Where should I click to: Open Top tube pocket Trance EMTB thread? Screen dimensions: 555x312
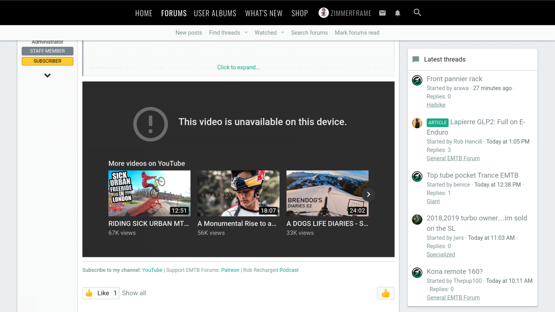[472, 175]
